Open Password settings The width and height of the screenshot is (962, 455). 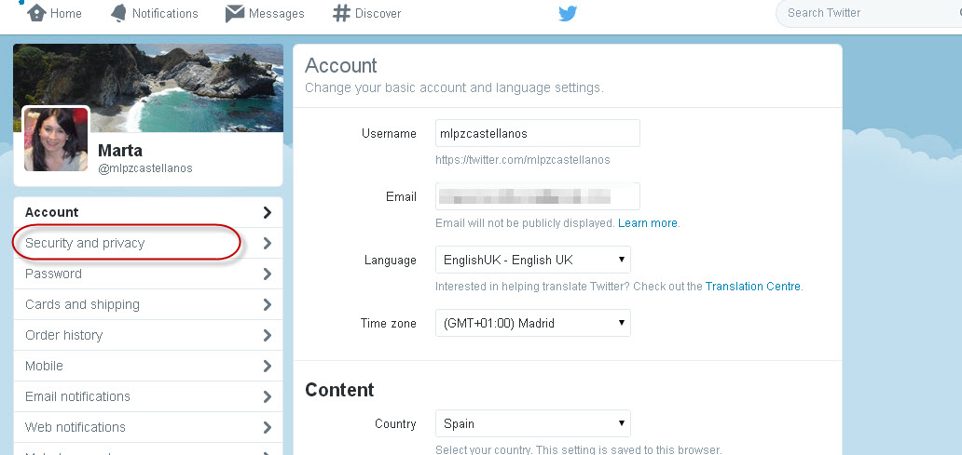pyautogui.click(x=148, y=274)
